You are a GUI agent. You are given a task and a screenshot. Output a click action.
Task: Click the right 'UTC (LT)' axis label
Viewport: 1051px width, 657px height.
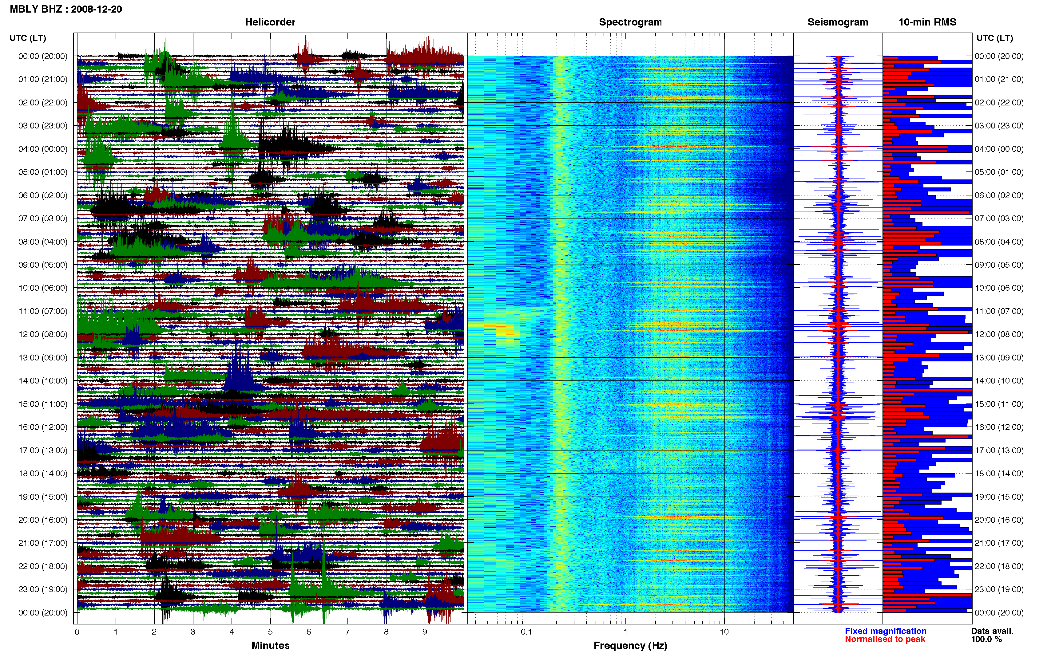(994, 38)
